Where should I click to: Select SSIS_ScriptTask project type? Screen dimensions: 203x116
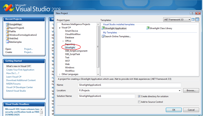pos(73,54)
